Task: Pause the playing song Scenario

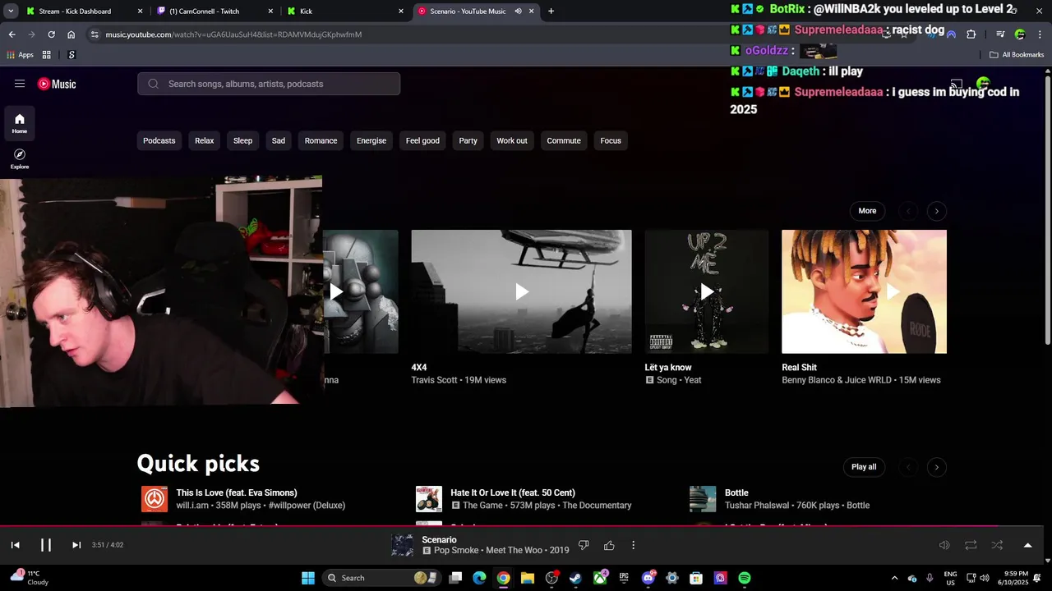Action: click(x=46, y=545)
